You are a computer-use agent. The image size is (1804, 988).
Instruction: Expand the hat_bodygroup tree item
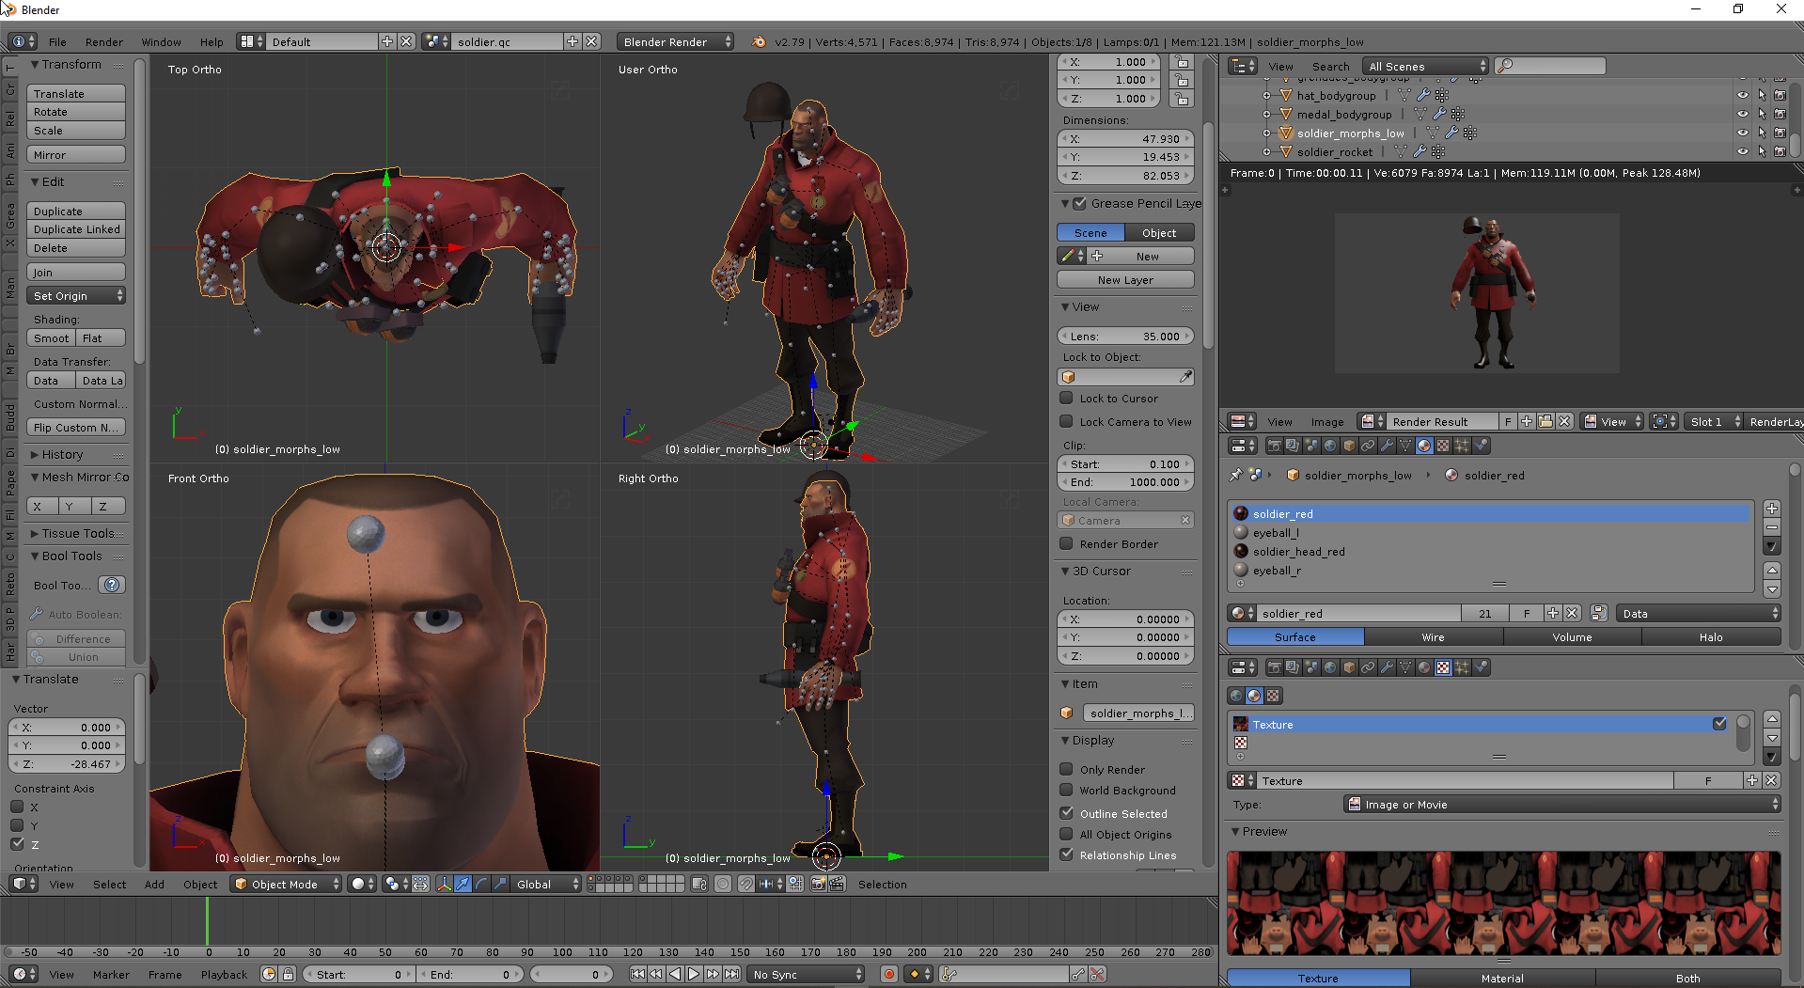(1266, 95)
